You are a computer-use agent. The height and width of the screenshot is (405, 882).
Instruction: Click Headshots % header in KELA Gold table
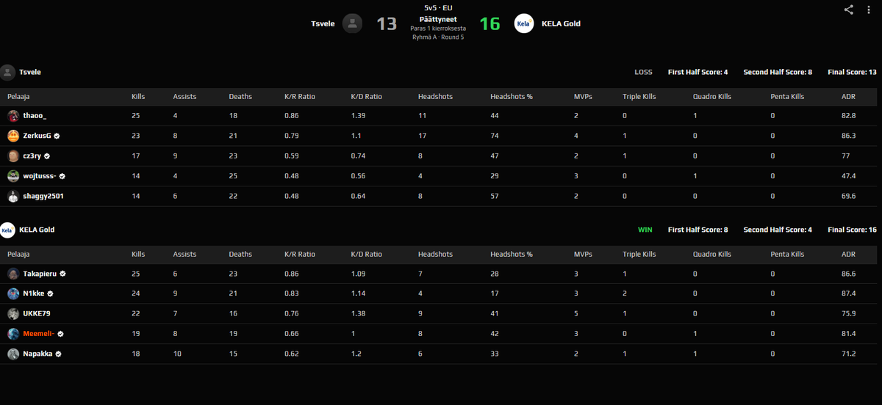[x=512, y=255]
